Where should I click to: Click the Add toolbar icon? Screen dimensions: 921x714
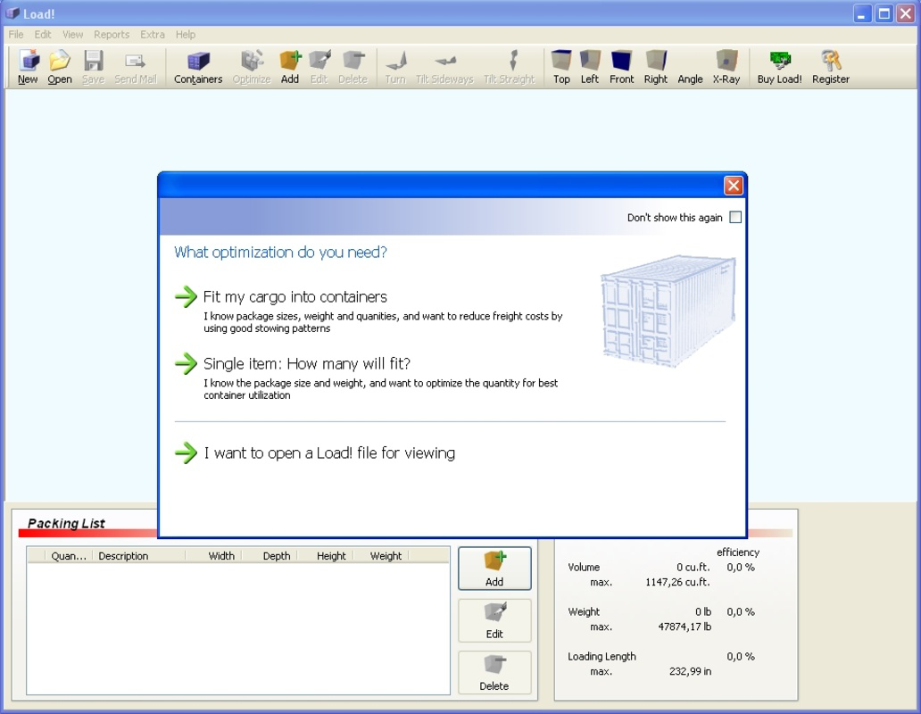pyautogui.click(x=289, y=67)
